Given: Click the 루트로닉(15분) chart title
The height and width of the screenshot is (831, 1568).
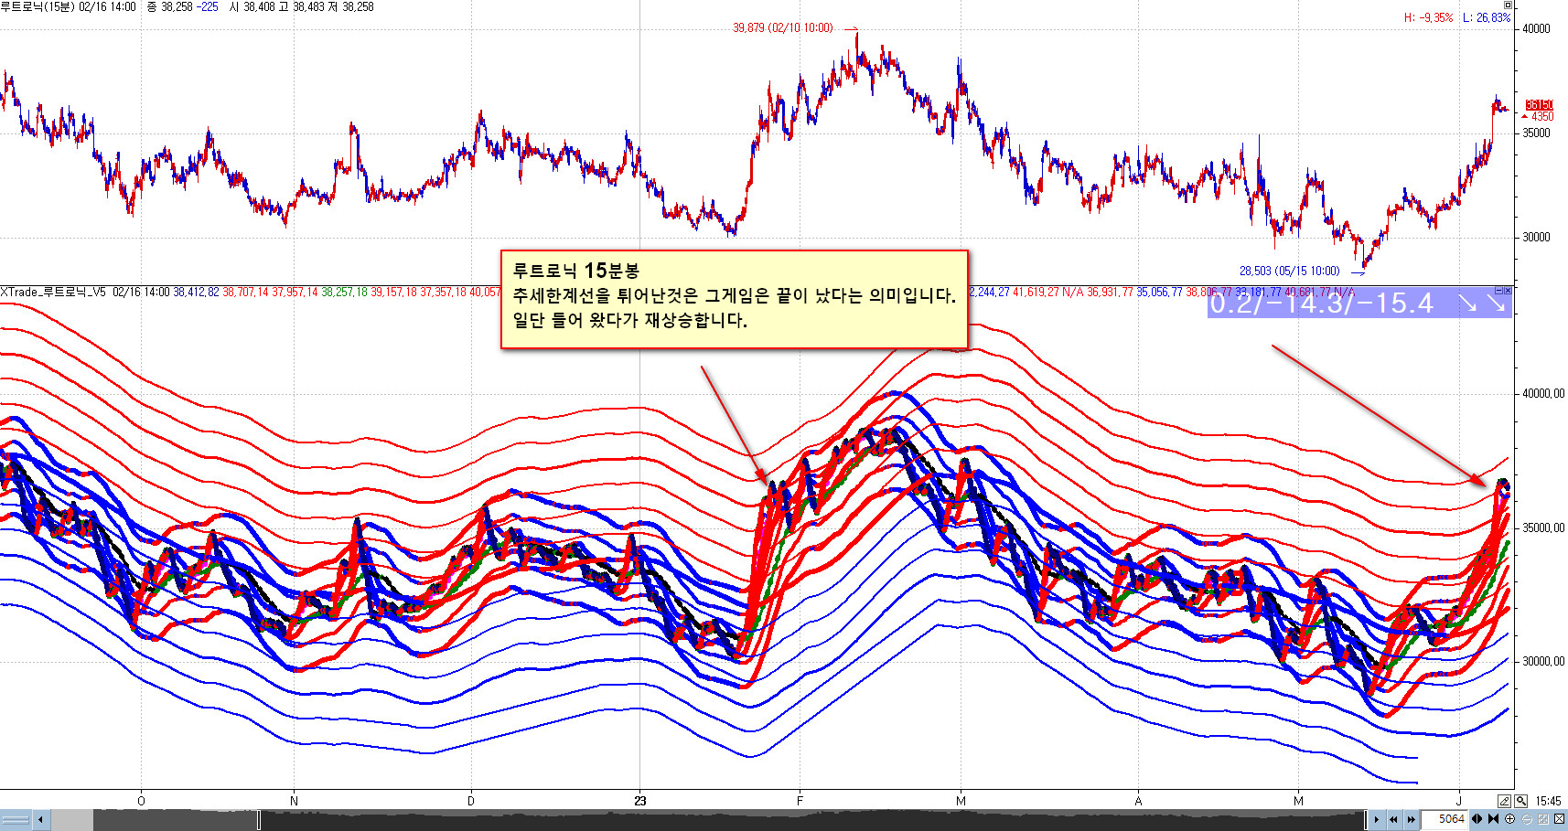Looking at the screenshot, I should point(38,6).
